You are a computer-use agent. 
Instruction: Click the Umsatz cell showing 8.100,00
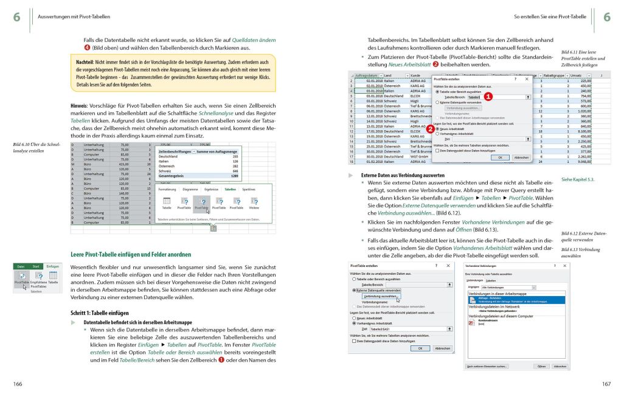pyautogui.click(x=580, y=131)
